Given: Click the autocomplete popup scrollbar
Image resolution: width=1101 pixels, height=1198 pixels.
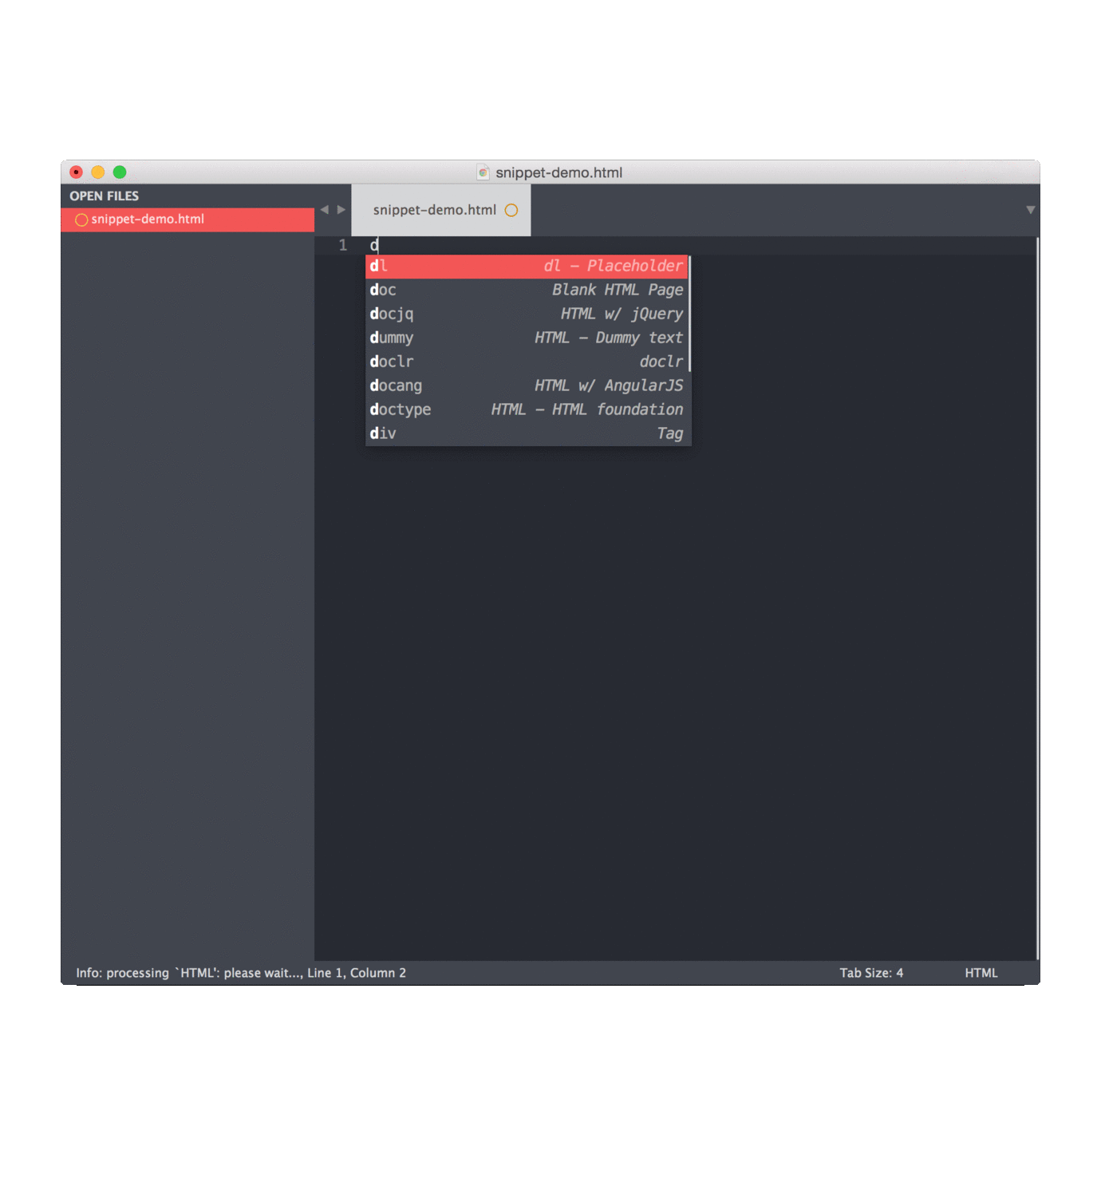Looking at the screenshot, I should tap(689, 314).
